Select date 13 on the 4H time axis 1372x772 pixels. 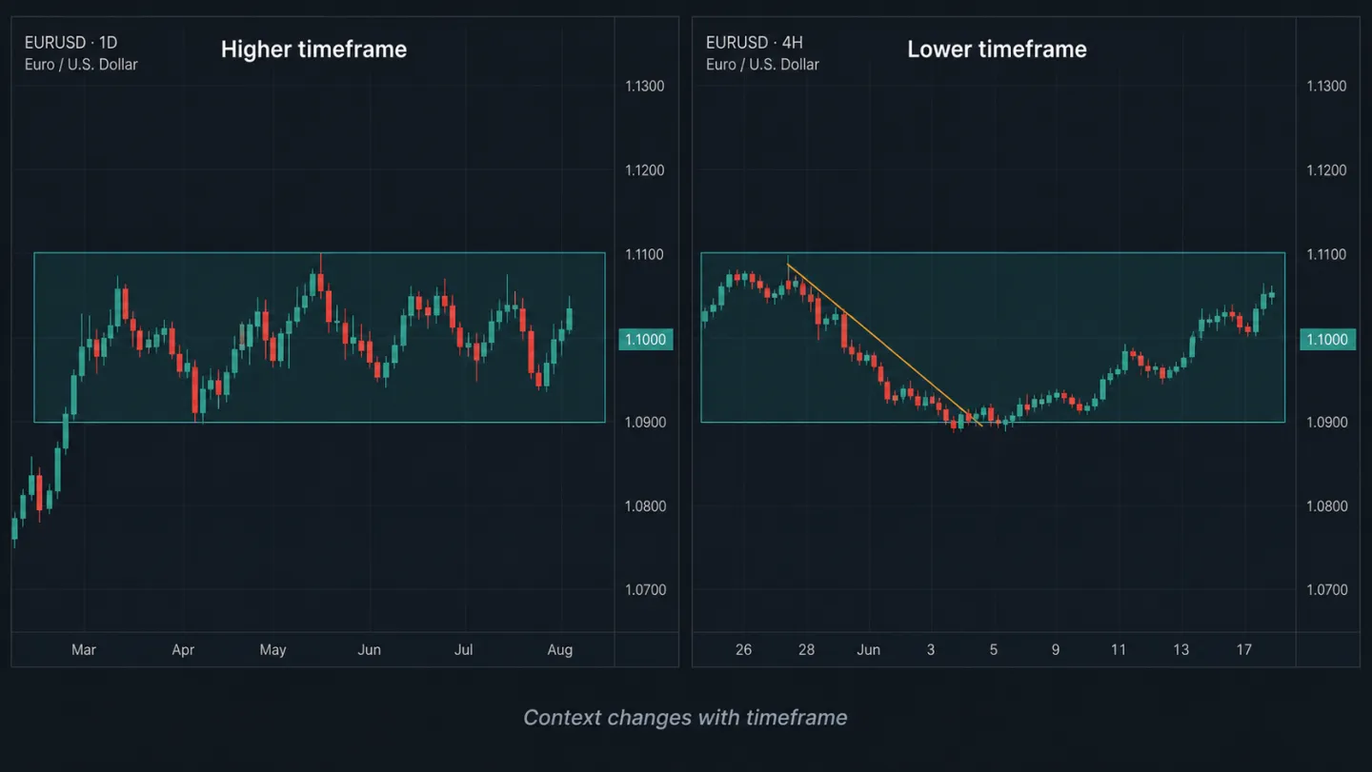tap(1181, 650)
